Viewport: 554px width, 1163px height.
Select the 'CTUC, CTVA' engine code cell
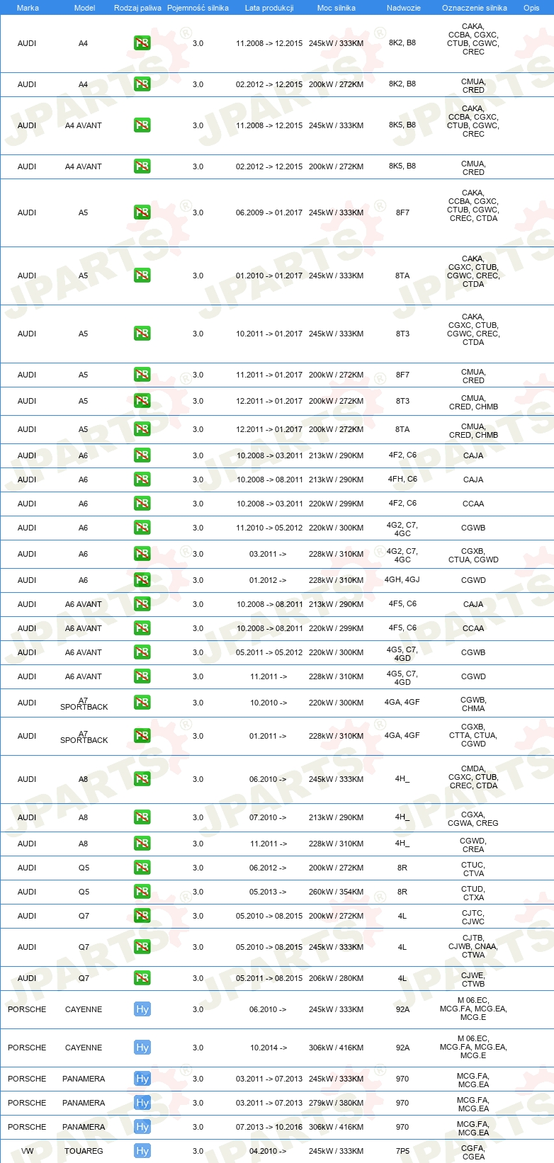tap(473, 869)
